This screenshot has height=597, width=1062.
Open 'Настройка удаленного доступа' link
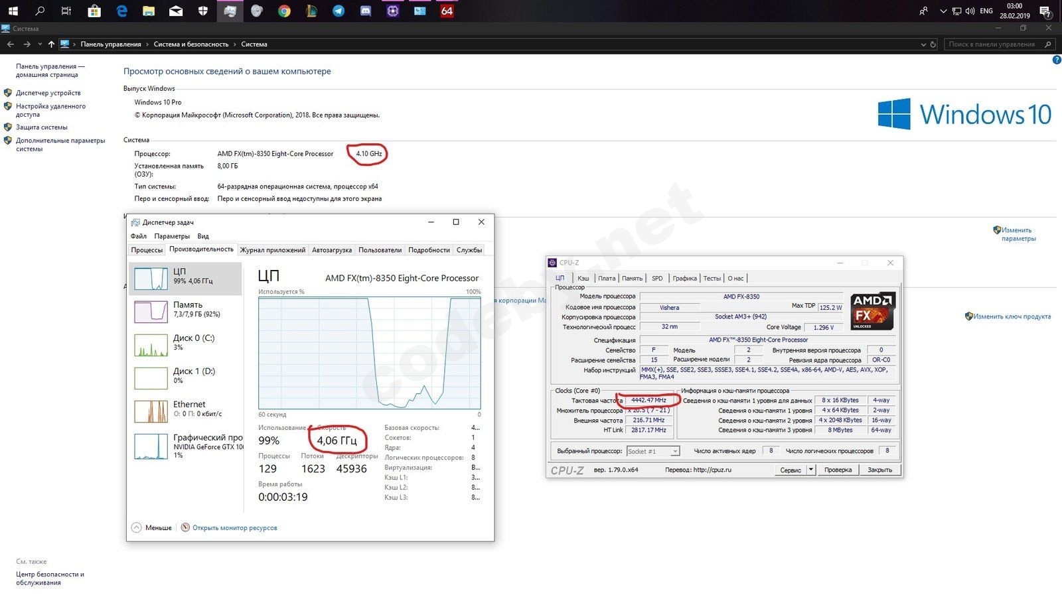(x=51, y=110)
